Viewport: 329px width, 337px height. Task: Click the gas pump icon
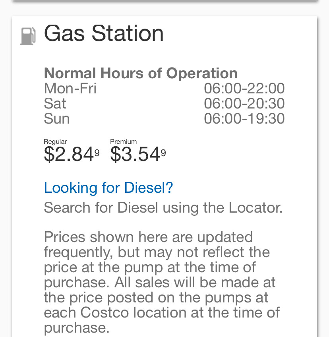pos(27,36)
